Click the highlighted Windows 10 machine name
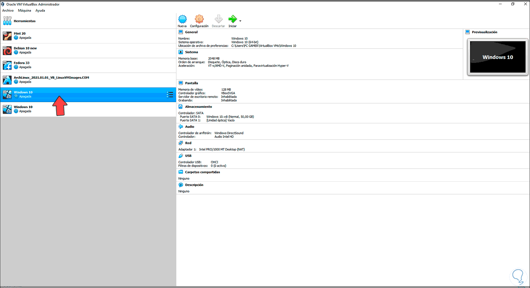This screenshot has width=530, height=288. pyautogui.click(x=23, y=92)
